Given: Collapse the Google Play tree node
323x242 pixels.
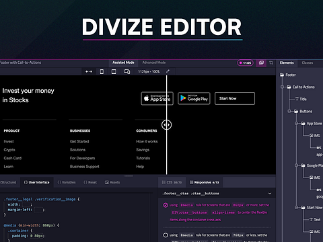Looking at the screenshot, I should [x=296, y=165].
